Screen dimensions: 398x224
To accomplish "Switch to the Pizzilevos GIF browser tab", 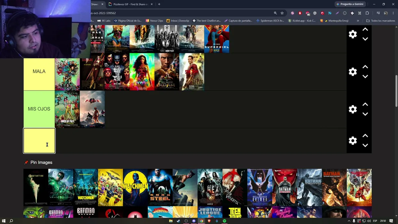I will point(131,4).
